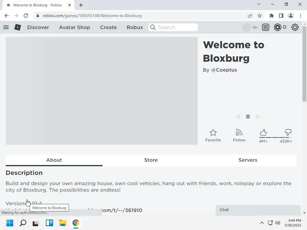Click the Description heading
307x230 pixels.
[x=24, y=173]
